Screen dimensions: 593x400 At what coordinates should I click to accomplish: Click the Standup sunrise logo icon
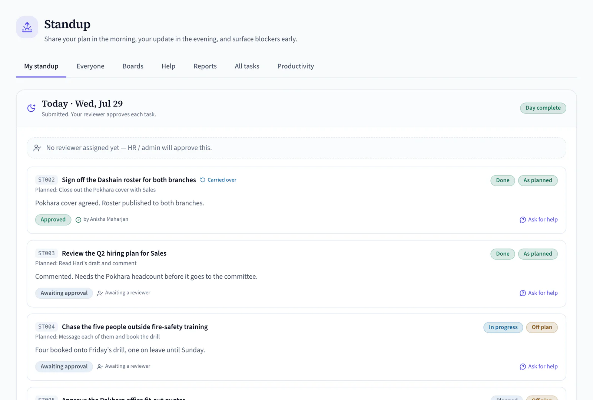(x=27, y=27)
